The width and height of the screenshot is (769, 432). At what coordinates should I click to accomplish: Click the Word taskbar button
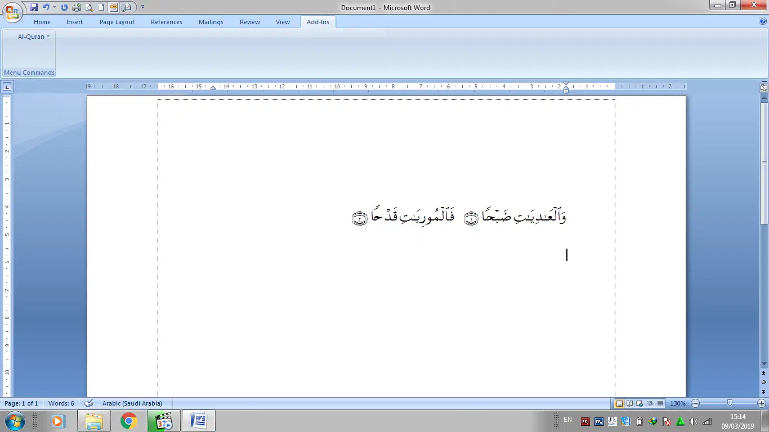pos(199,421)
